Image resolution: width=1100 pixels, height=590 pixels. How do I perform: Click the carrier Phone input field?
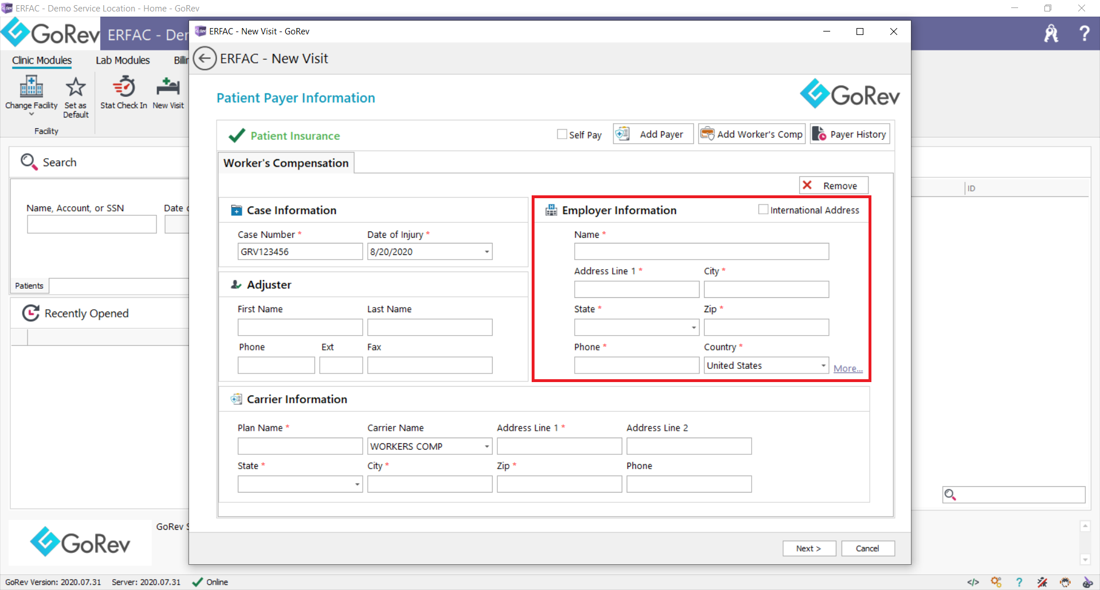click(689, 484)
